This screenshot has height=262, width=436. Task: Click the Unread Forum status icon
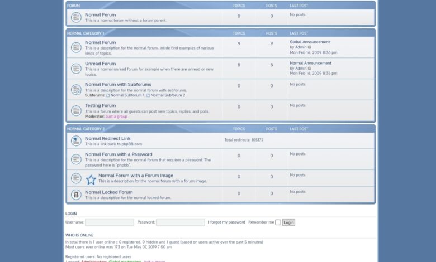(x=76, y=69)
